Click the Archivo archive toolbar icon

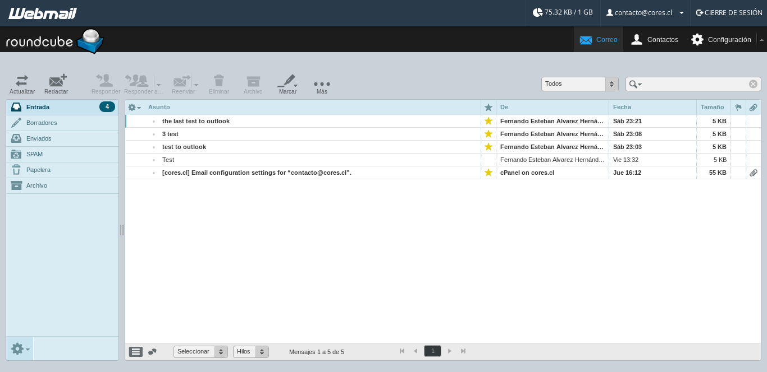click(253, 84)
